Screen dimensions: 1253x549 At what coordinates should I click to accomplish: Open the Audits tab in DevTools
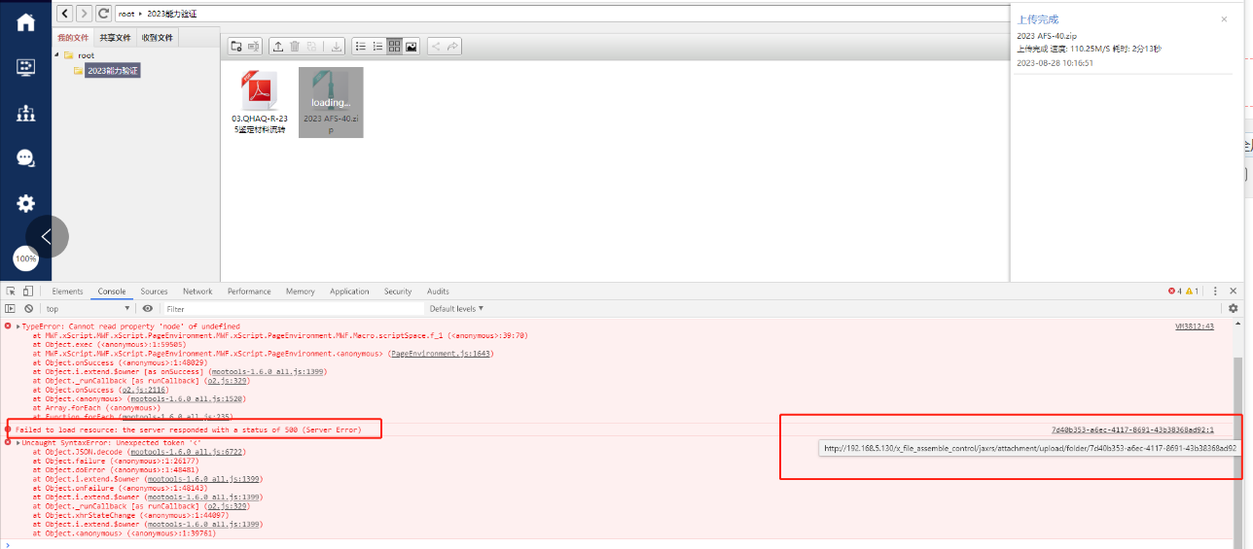pyautogui.click(x=438, y=292)
